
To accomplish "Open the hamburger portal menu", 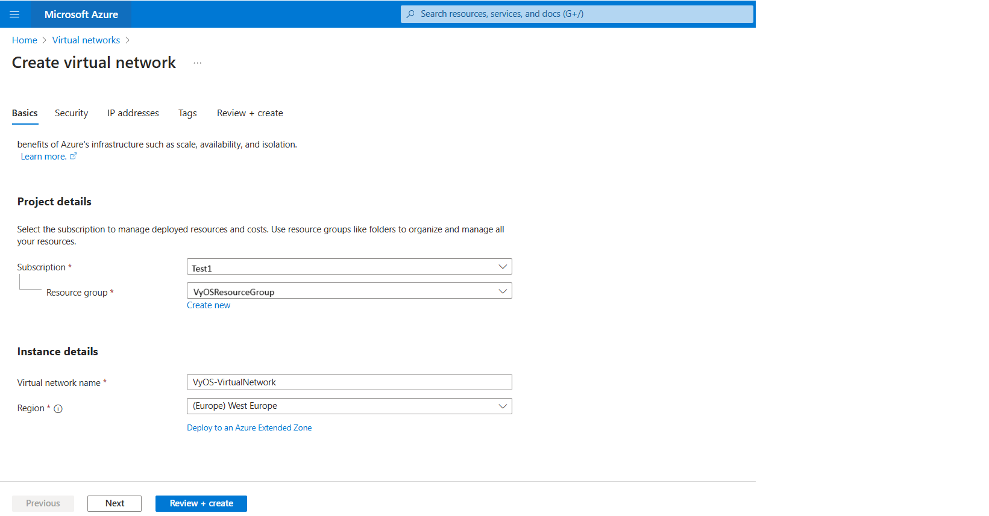I will (x=14, y=14).
